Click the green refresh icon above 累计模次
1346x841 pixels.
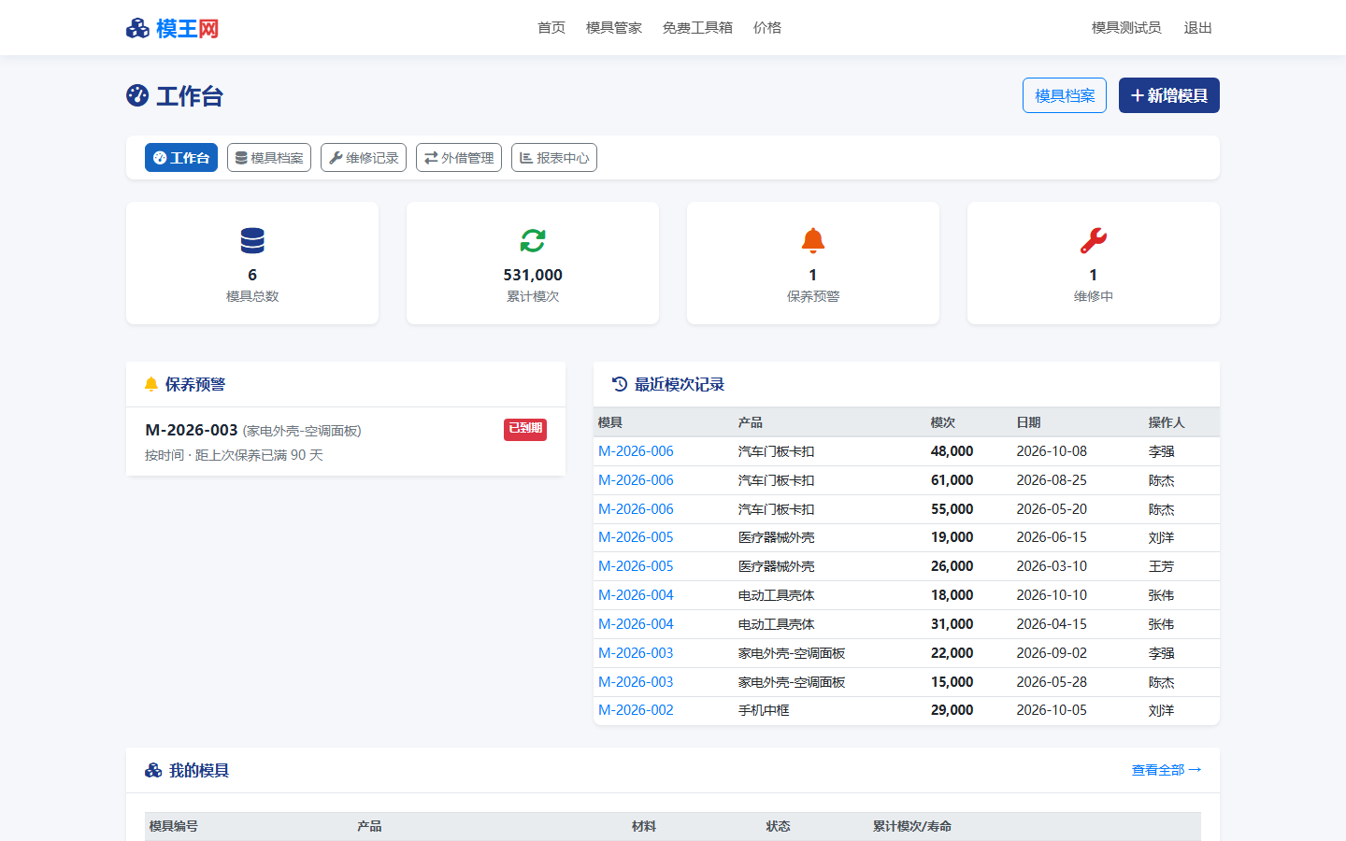point(533,241)
